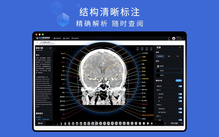The image size is (219, 137).
Task: Click the first circular viewer tool icon
Action: point(137,48)
